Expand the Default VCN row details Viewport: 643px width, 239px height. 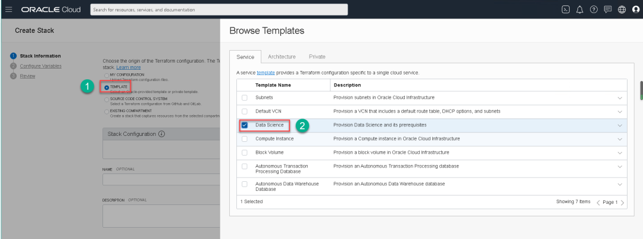[620, 111]
